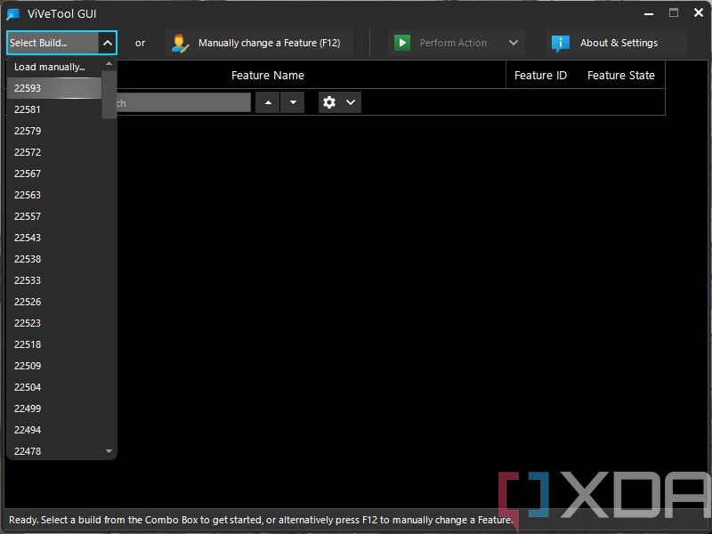The height and width of the screenshot is (534, 712).
Task: Click the build list scrollbar down arrow
Action: 109,451
